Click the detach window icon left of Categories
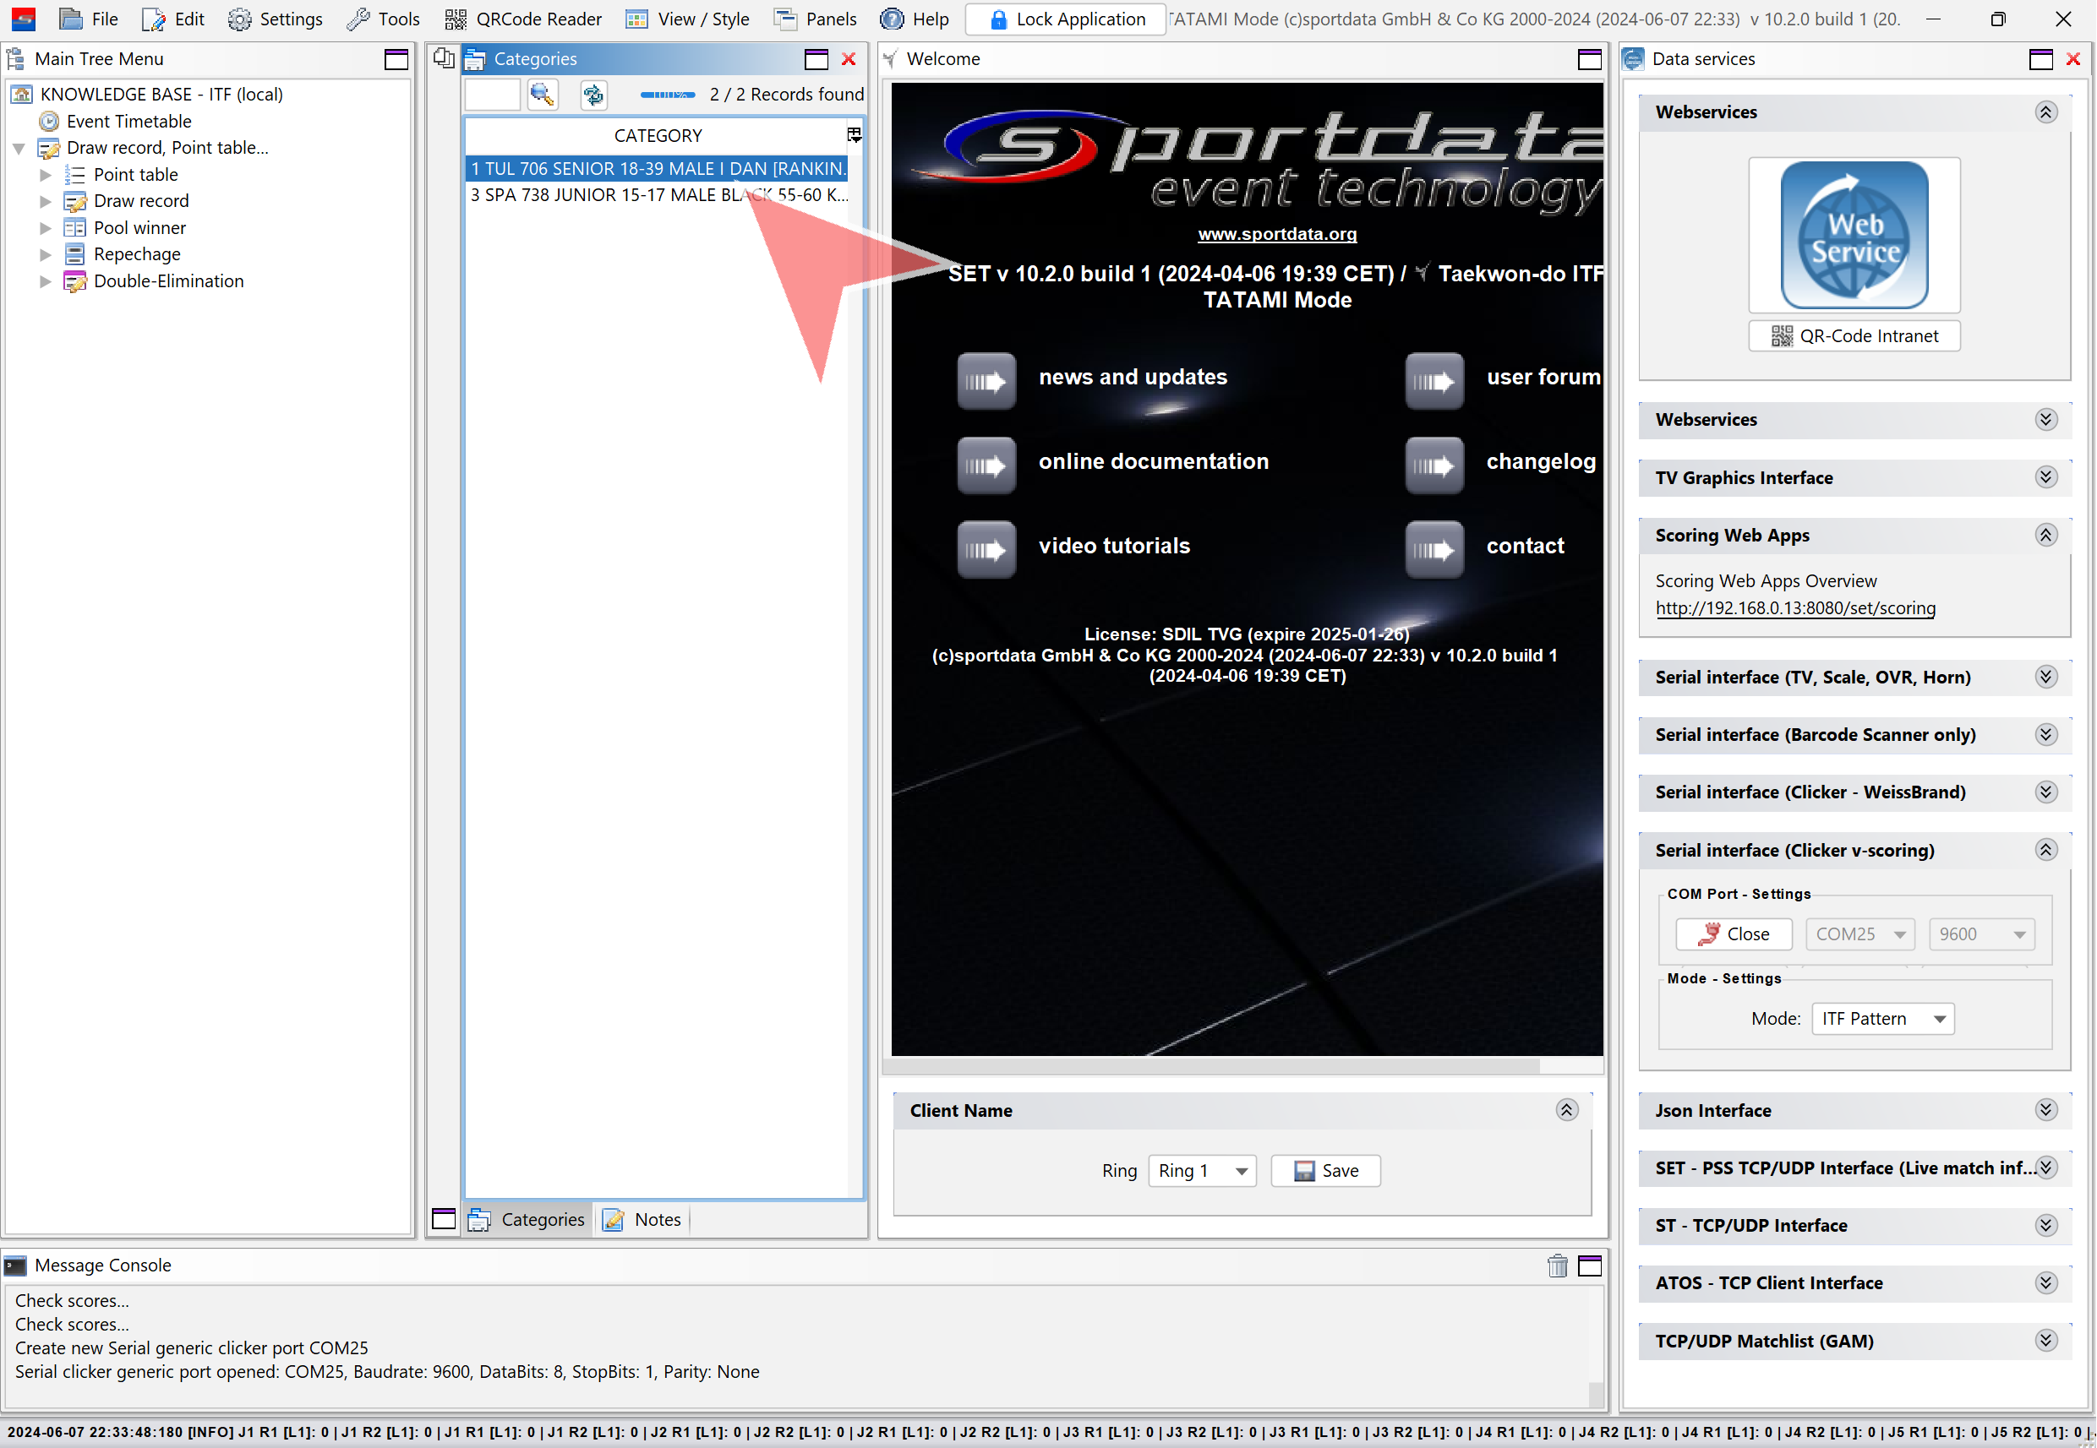Image resolution: width=2097 pixels, height=1448 pixels. pyautogui.click(x=443, y=59)
